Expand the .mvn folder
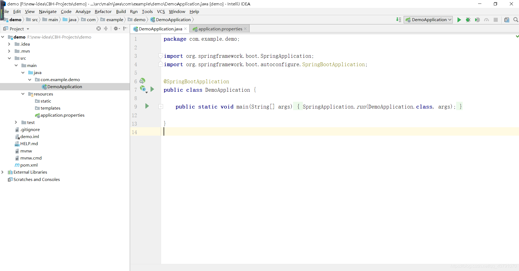The width and height of the screenshot is (519, 271). tap(9, 51)
